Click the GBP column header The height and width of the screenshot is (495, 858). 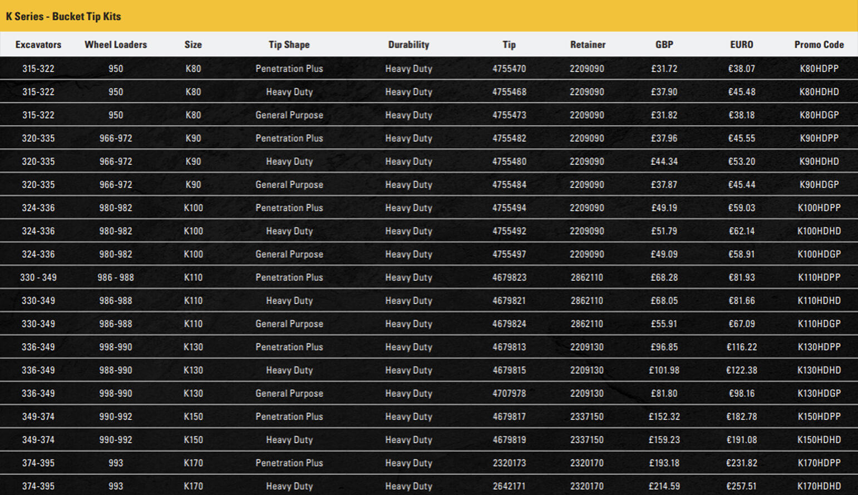pos(664,44)
